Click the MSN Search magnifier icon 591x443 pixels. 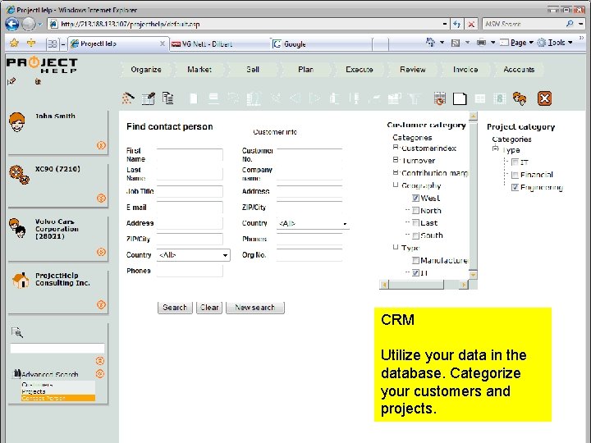pyautogui.click(x=570, y=24)
